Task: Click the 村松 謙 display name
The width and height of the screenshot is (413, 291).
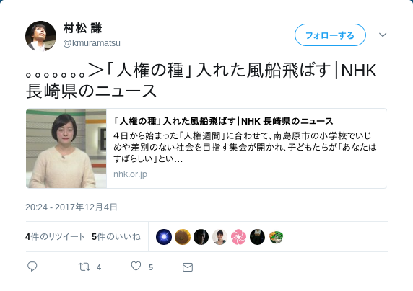Action: (83, 28)
